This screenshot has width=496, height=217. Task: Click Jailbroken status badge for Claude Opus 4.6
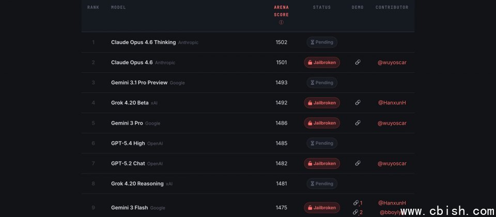coord(322,63)
